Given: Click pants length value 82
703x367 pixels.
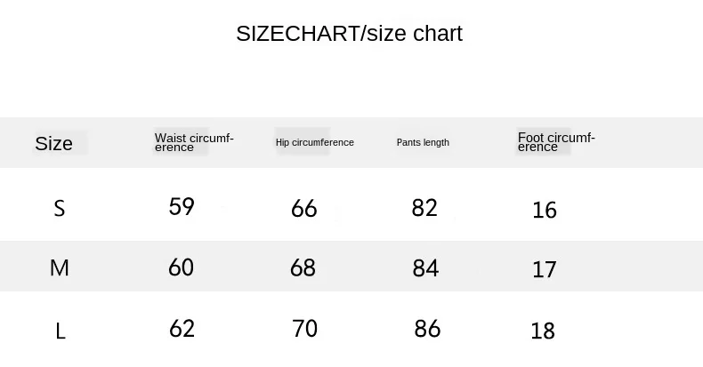Looking at the screenshot, I should pyautogui.click(x=424, y=208).
